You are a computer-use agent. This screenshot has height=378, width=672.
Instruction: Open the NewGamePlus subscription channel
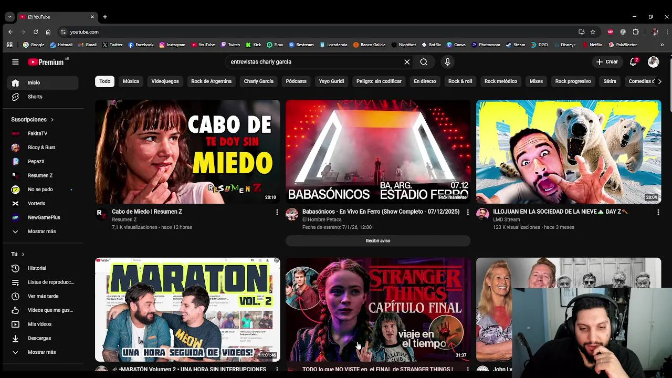[43, 217]
